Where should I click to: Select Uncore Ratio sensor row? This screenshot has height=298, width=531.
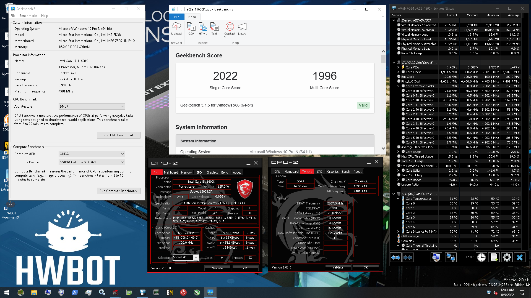pos(459,185)
